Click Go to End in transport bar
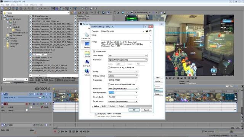The width and height of the screenshot is (244, 137). (x=81, y=132)
